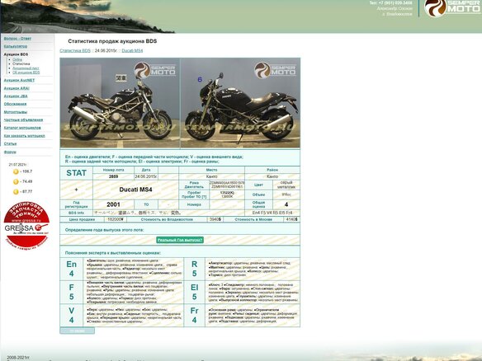Click the coin icon beside 74.49 rate
Image resolution: width=482 pixels, height=361 pixels.
click(16, 181)
